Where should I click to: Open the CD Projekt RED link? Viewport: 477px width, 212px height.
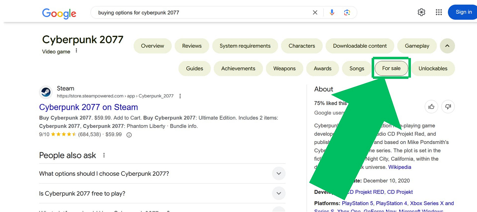pyautogui.click(x=366, y=192)
